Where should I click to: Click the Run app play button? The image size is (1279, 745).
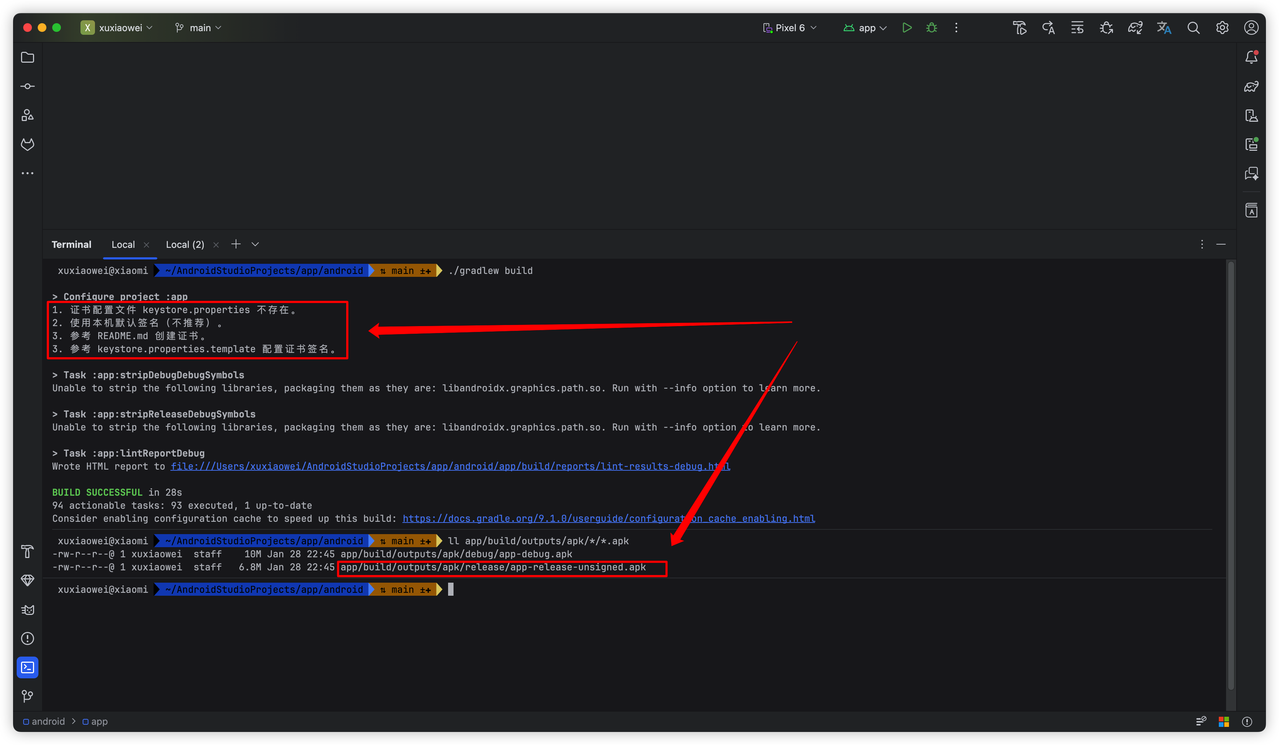[x=907, y=28]
